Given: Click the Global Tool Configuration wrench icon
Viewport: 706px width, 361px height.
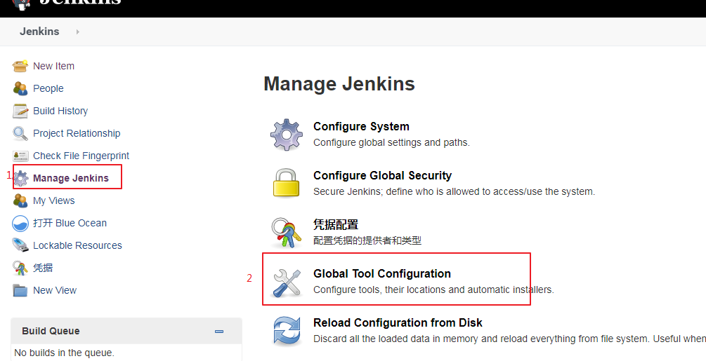Looking at the screenshot, I should [287, 283].
